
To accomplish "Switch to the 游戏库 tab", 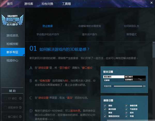I will 29,4.
